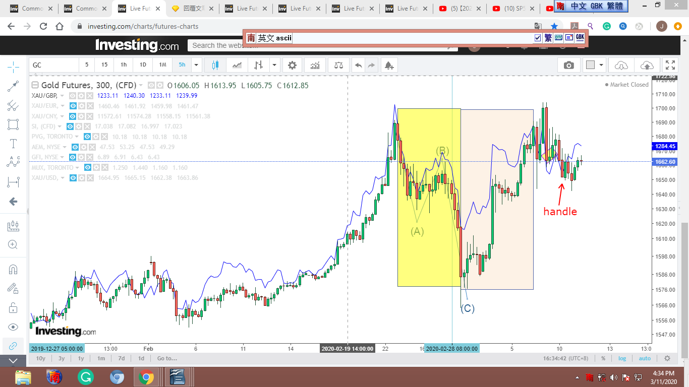Select the 5 minute interval
The height and width of the screenshot is (387, 689).
click(87, 64)
